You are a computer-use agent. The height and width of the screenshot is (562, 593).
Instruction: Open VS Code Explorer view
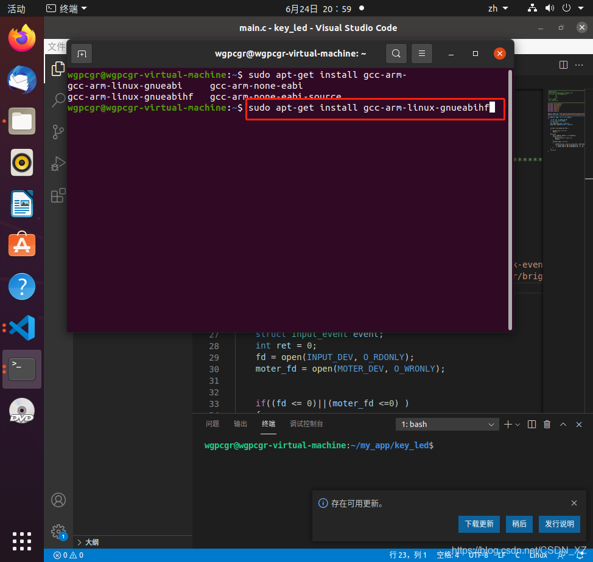tap(58, 69)
